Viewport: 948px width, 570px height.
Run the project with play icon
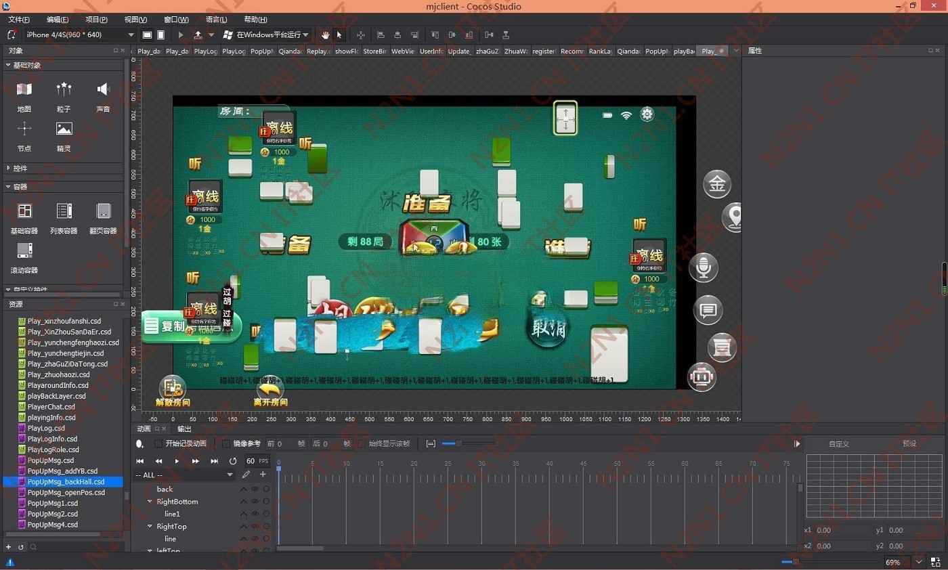click(181, 35)
